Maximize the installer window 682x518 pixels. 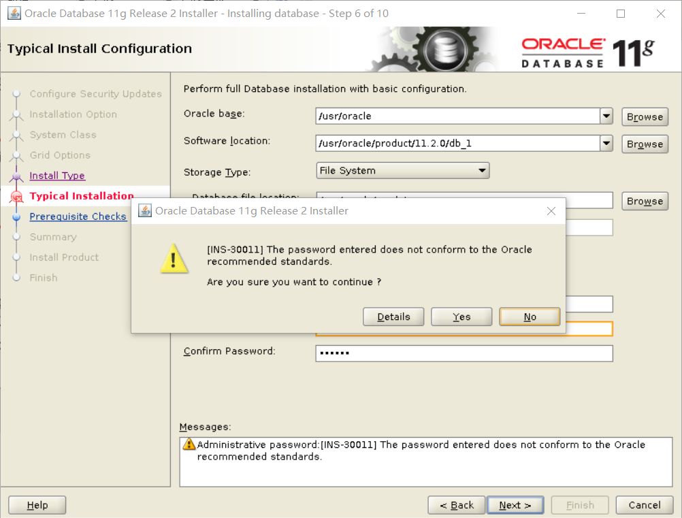(x=621, y=14)
